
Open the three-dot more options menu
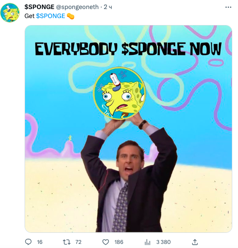click(x=228, y=7)
